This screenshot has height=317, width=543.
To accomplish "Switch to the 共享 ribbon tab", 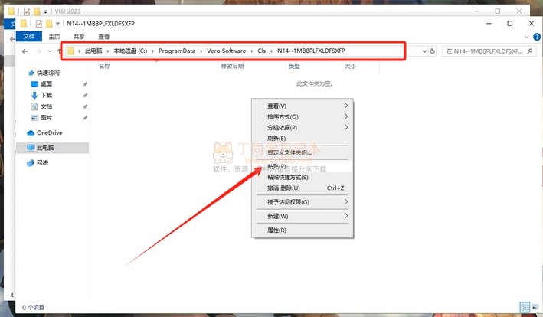I will pos(79,36).
